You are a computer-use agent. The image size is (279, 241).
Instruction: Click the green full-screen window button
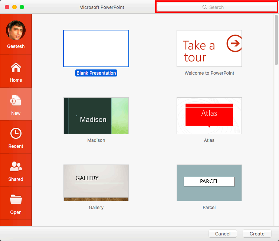click(x=22, y=7)
